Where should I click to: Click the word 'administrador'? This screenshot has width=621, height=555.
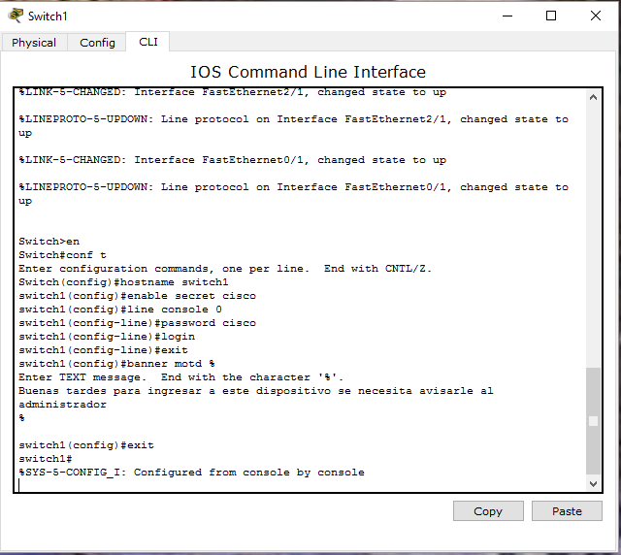[x=62, y=404]
